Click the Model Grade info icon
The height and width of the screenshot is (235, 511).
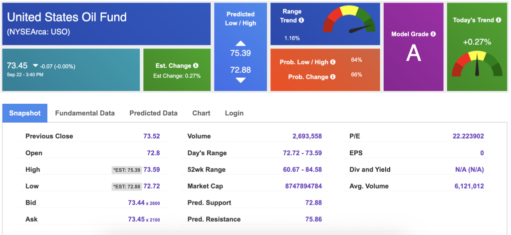433,34
